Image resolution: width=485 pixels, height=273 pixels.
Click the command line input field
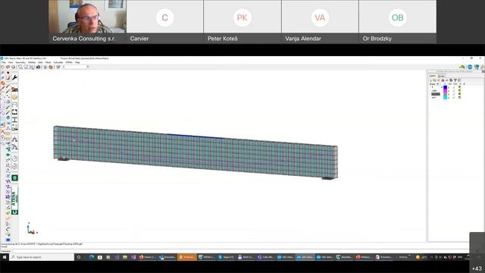(239, 251)
